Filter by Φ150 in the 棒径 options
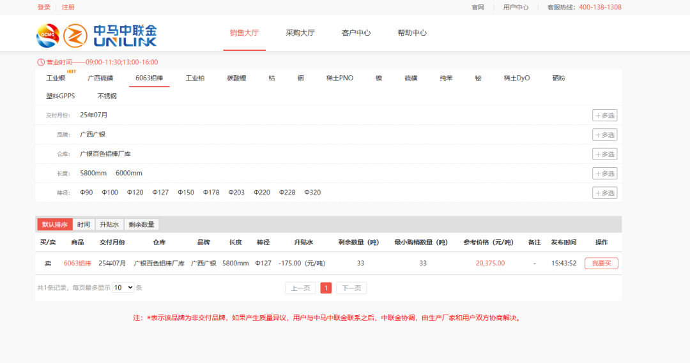Viewport: 690px width, 363px height. point(186,192)
